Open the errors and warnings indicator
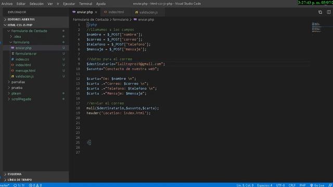The height and width of the screenshot is (187, 333). (x=35, y=185)
